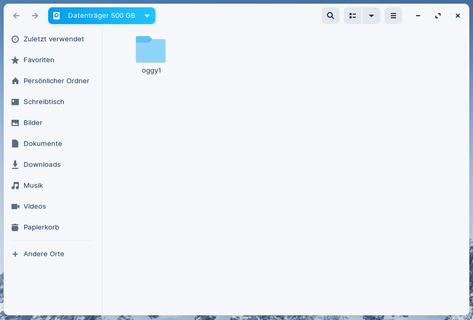Switch to list view via toolbar icon
473x320 pixels.
click(353, 16)
